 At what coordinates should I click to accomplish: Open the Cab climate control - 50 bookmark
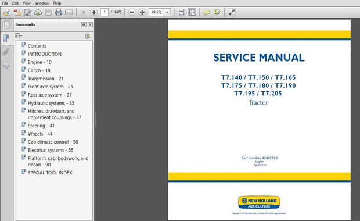pyautogui.click(x=53, y=142)
